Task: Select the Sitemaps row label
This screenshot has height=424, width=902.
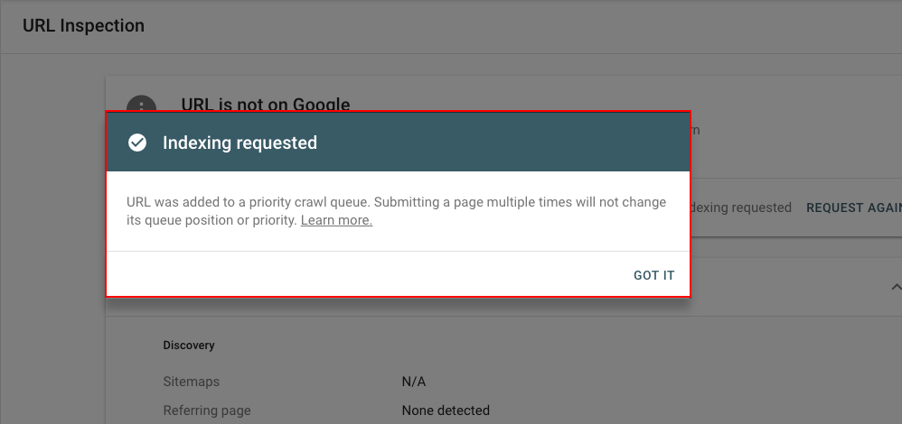Action: tap(191, 382)
